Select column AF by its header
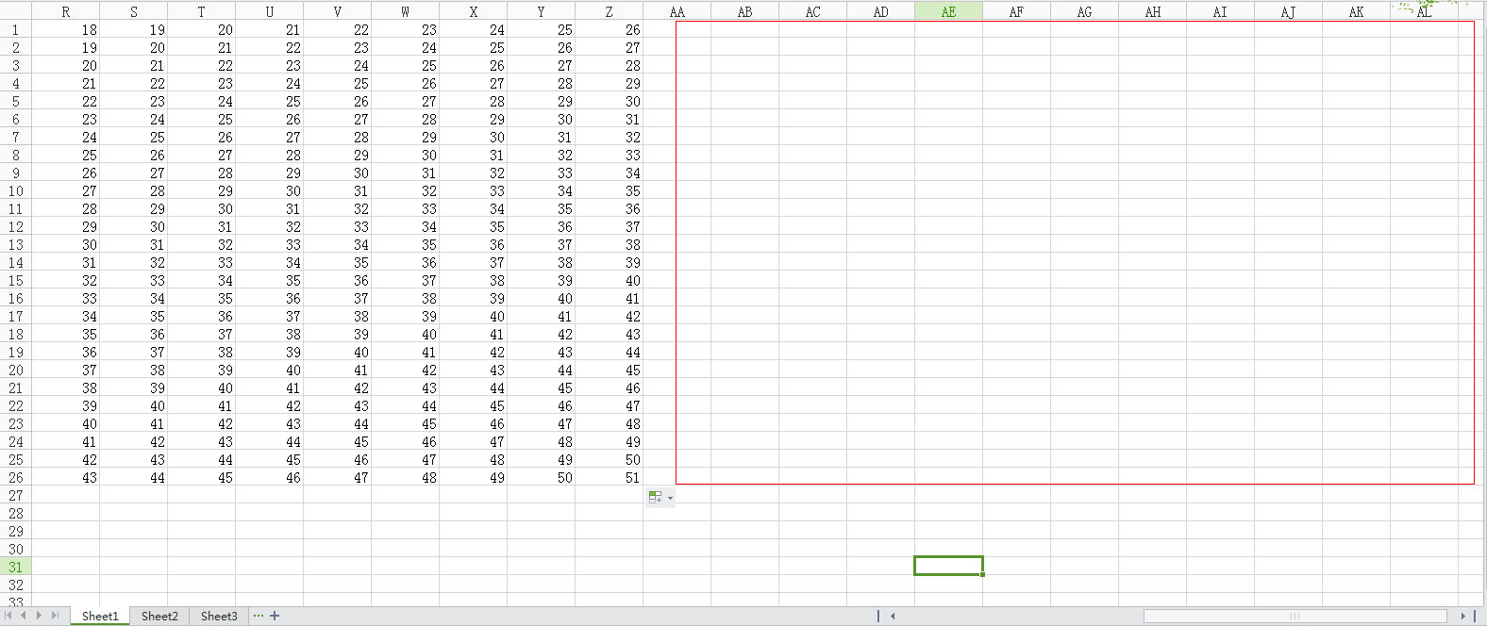The image size is (1487, 626). click(x=1017, y=11)
